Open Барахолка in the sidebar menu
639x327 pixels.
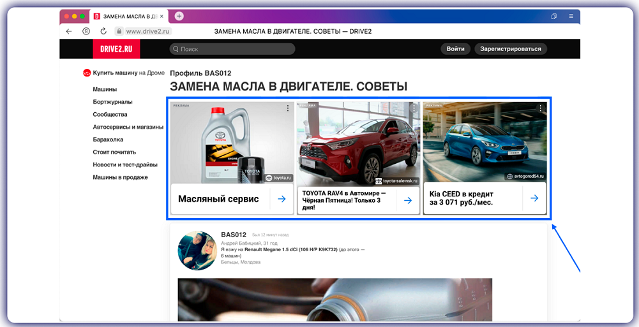108,140
